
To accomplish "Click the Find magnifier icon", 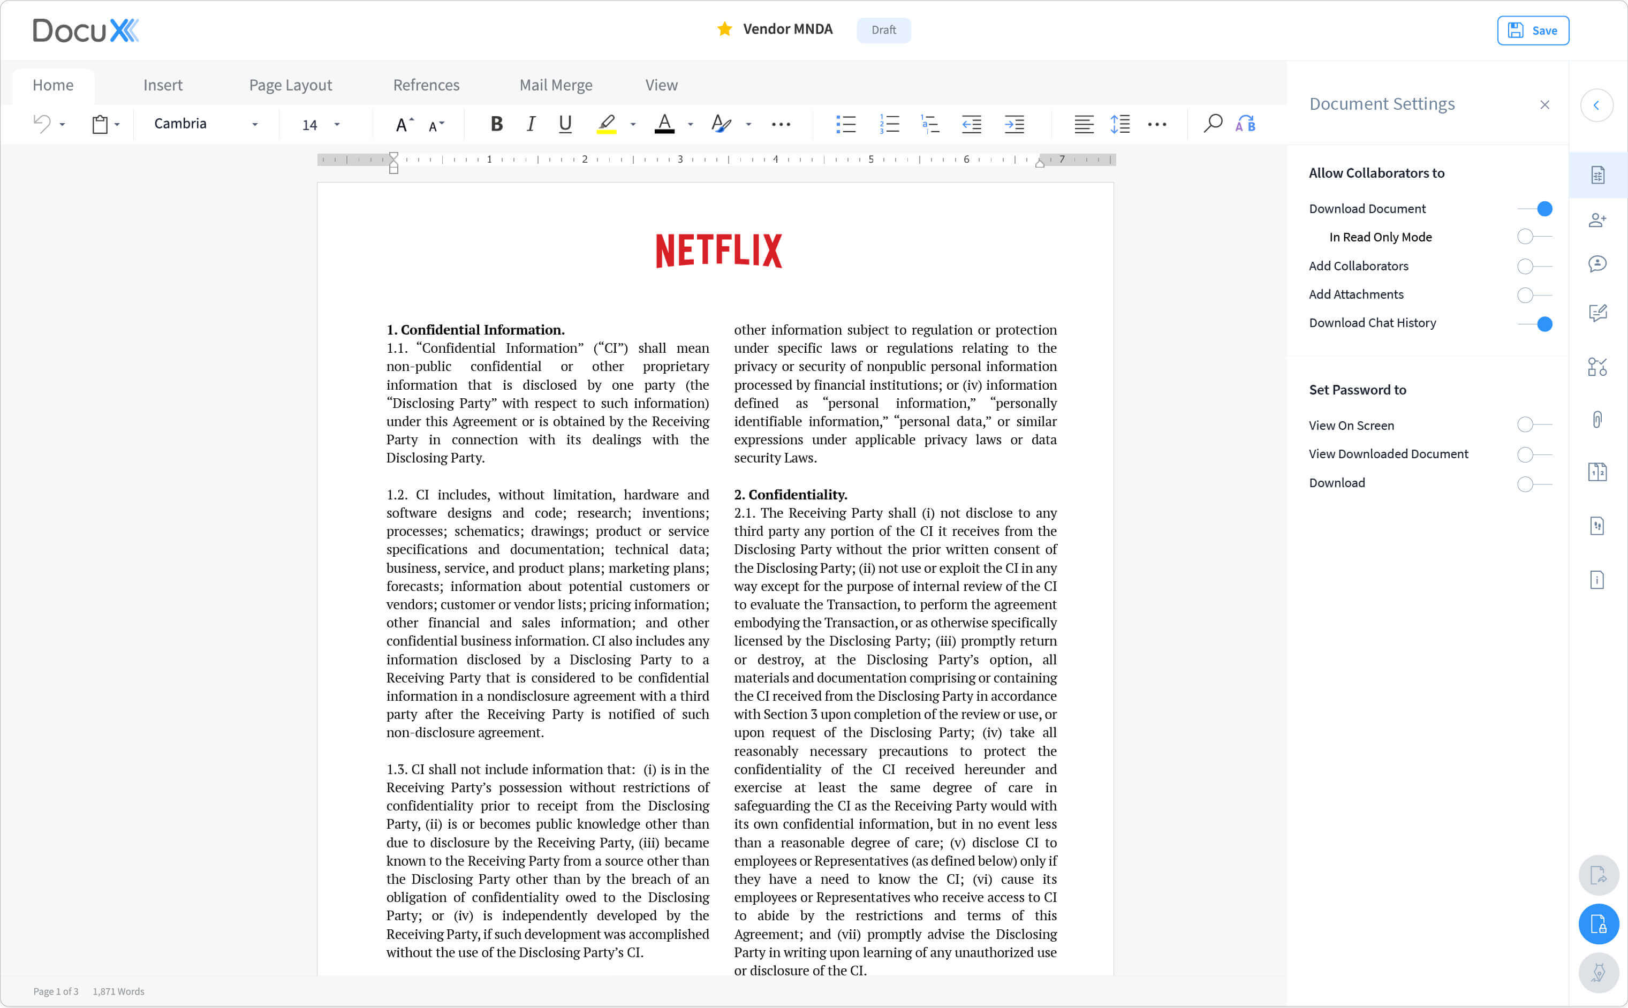I will [1213, 123].
